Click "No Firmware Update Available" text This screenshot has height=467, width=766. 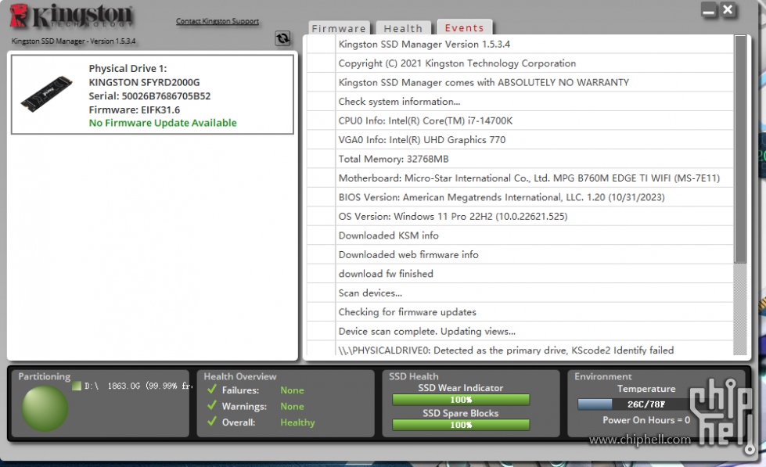(163, 123)
